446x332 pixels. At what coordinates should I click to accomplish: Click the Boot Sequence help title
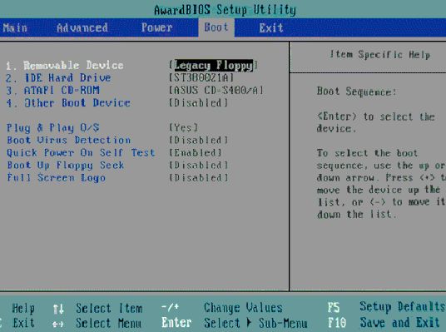356,92
